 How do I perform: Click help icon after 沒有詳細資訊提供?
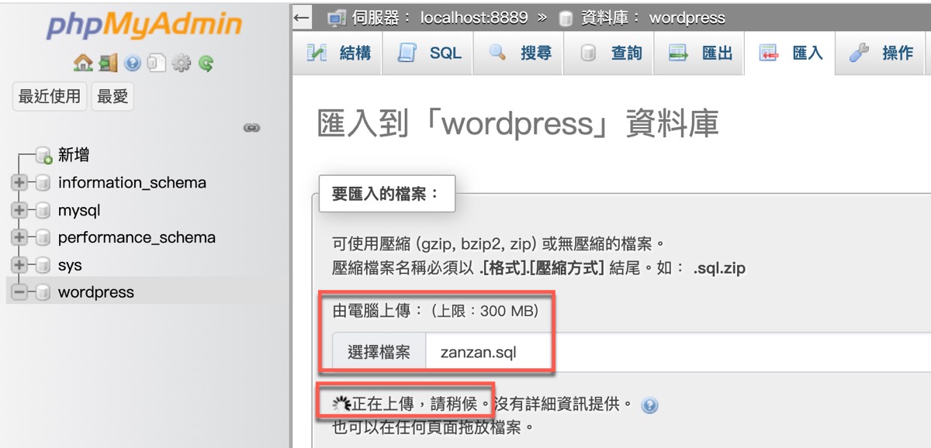pyautogui.click(x=650, y=405)
